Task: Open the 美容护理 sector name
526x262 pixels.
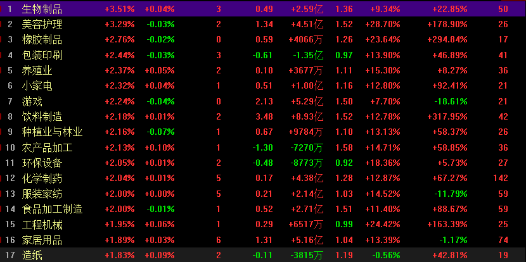Action: tap(42, 24)
